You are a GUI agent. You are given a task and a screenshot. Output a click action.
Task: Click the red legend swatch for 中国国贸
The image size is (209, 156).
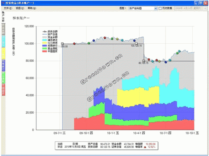(x=44, y=51)
